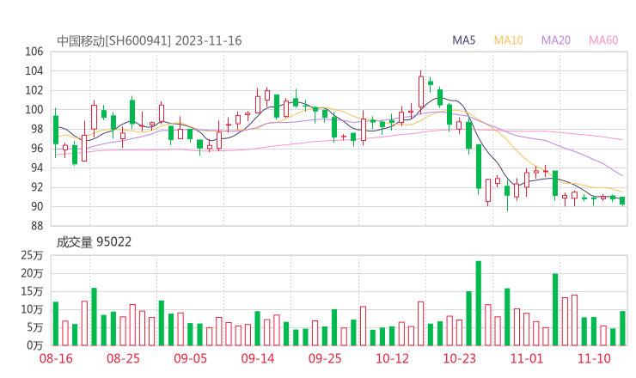Click the 94 price axis label

coord(37,168)
